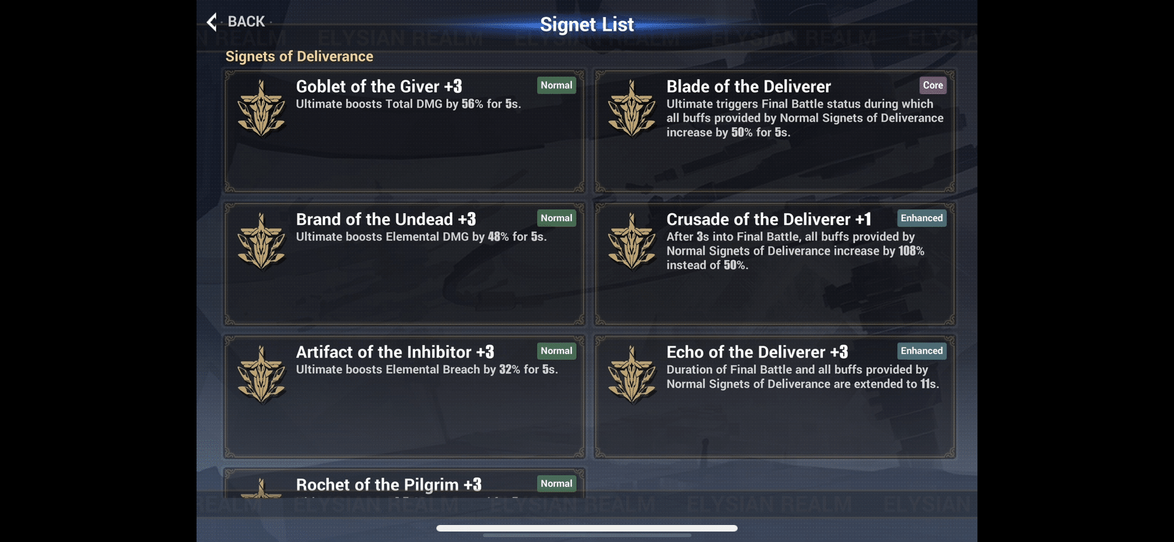1174x542 pixels.
Task: Tap the Artifact of the Inhibitor description text
Action: [426, 369]
